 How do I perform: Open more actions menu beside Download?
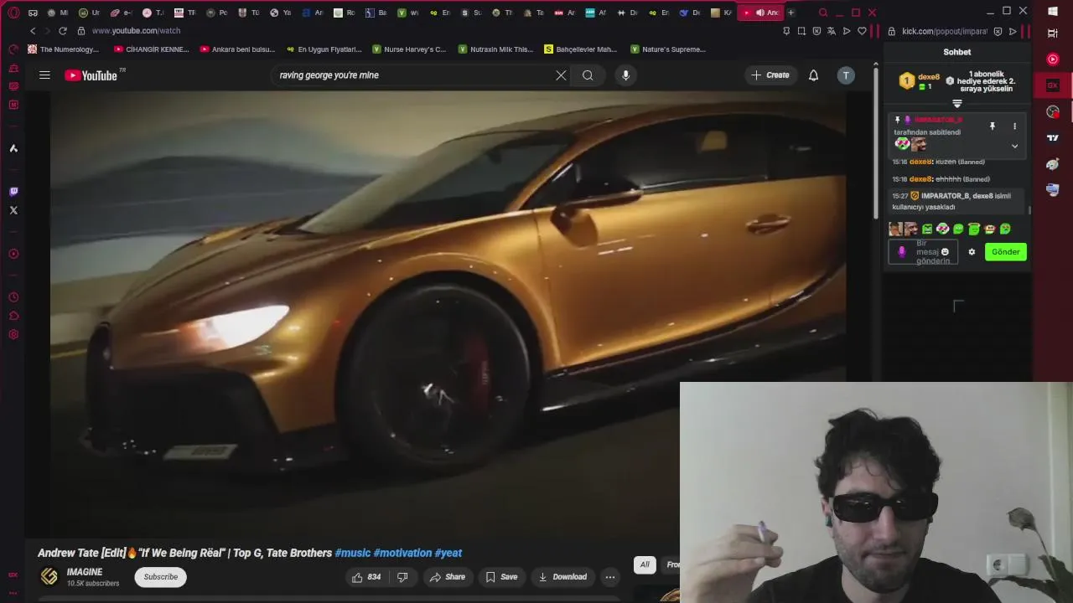tap(610, 577)
